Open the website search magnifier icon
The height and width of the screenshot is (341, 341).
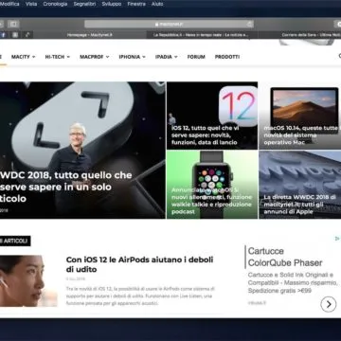click(x=339, y=56)
